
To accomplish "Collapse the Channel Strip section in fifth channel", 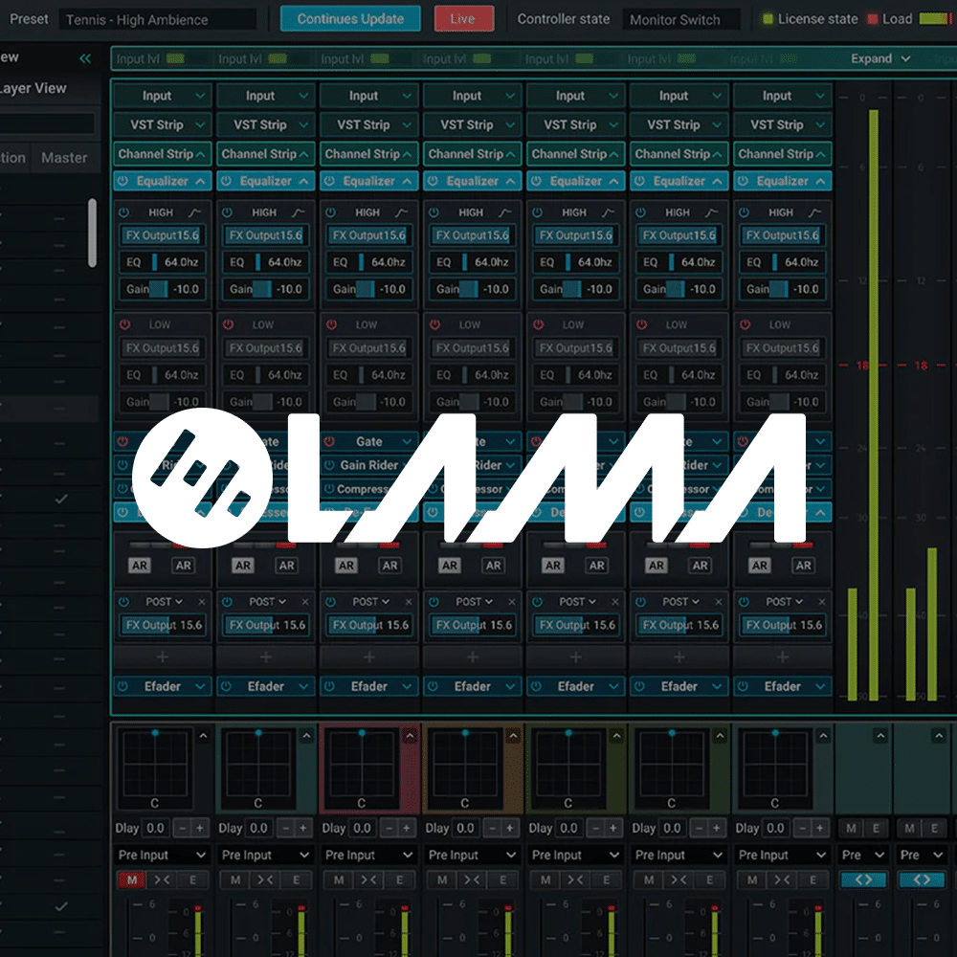I will coord(575,153).
